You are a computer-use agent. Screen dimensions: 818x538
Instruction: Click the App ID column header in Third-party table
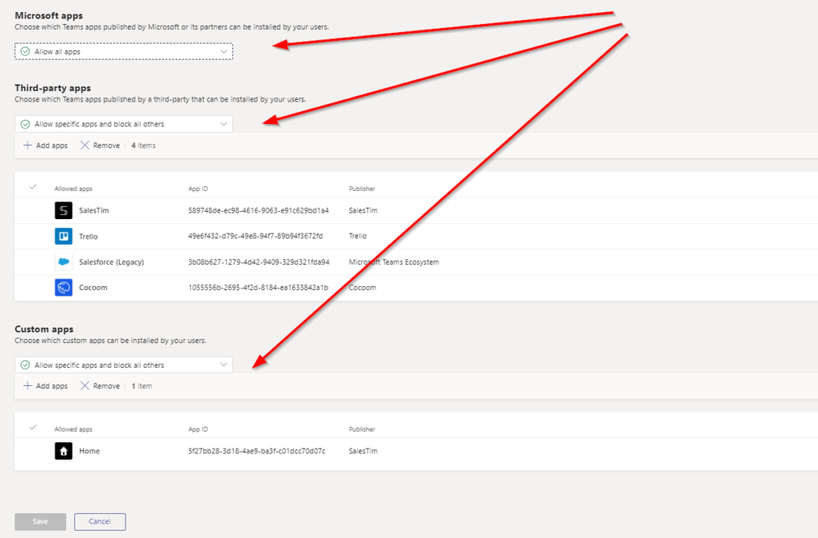pos(198,189)
